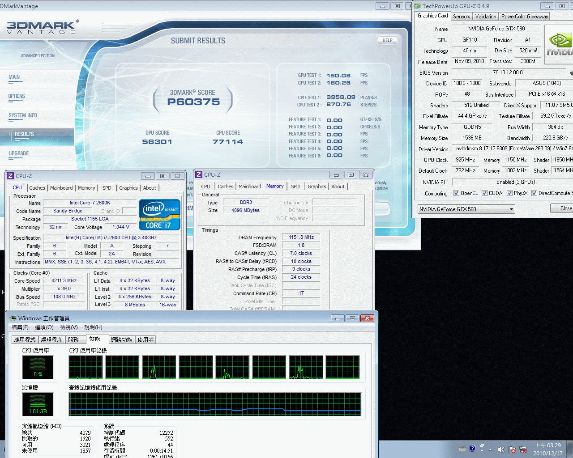Click the Intel Core i7 logo in CPU-Z
The image size is (573, 458).
[x=159, y=215]
